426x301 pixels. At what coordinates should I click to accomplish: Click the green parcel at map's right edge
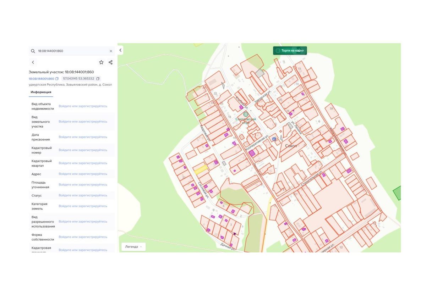click(x=397, y=193)
